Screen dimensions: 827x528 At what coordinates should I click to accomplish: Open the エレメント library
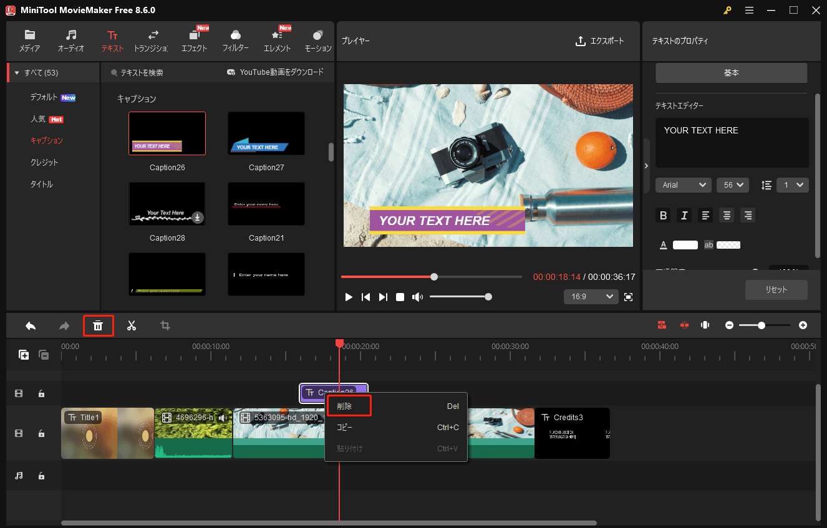point(276,41)
